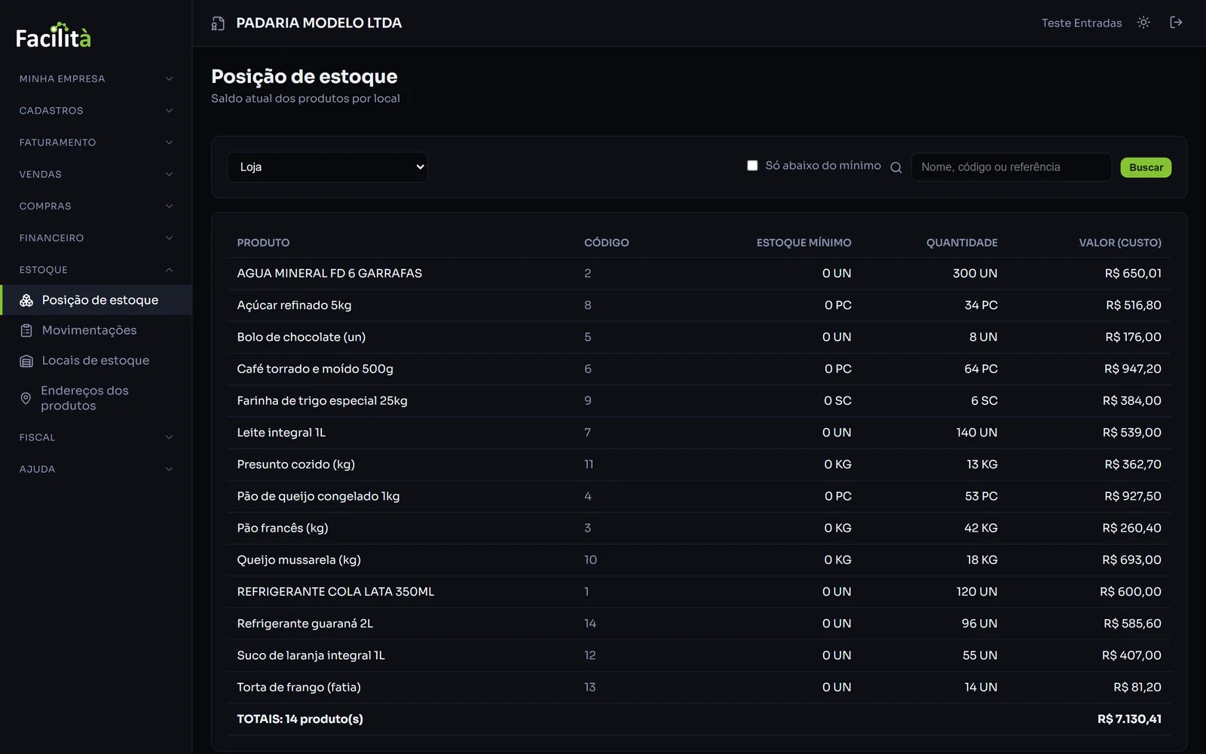Screen dimensions: 1206x754
Task: Click the green Buscar button
Action: (1146, 167)
